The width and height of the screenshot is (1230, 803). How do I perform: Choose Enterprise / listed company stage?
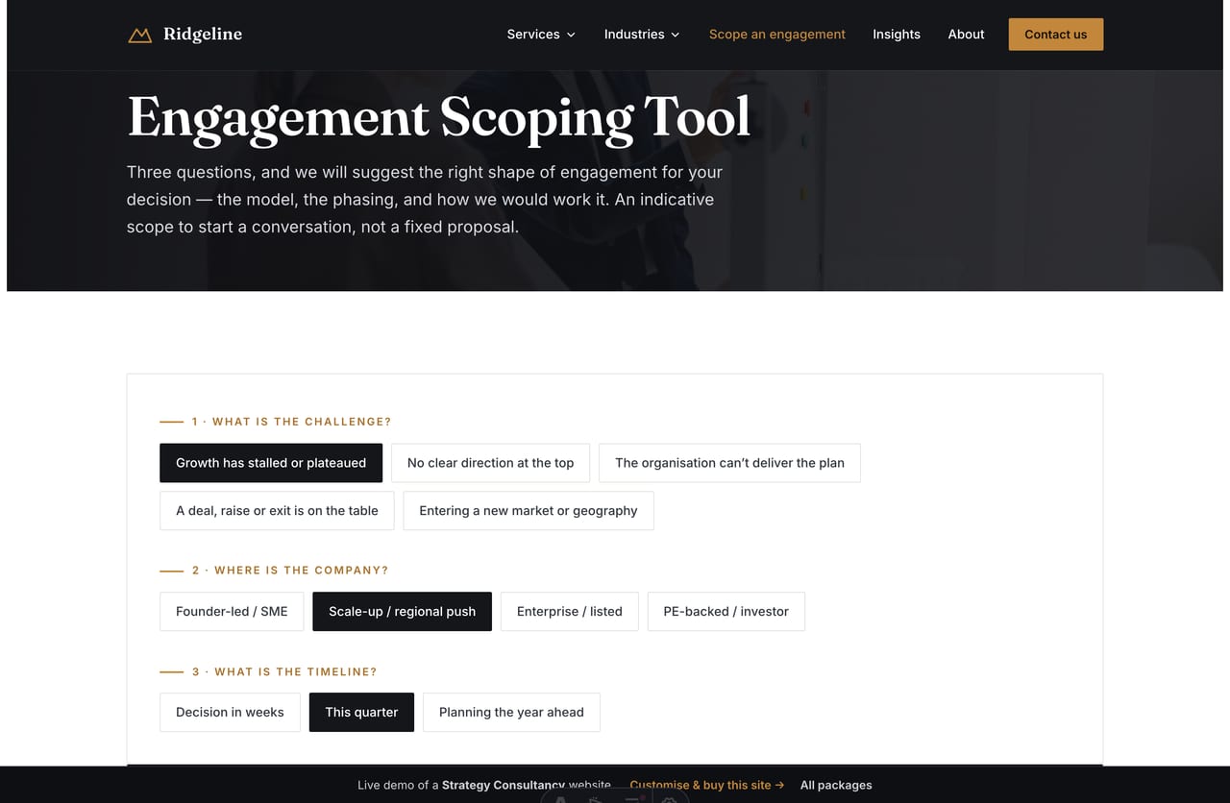point(570,612)
